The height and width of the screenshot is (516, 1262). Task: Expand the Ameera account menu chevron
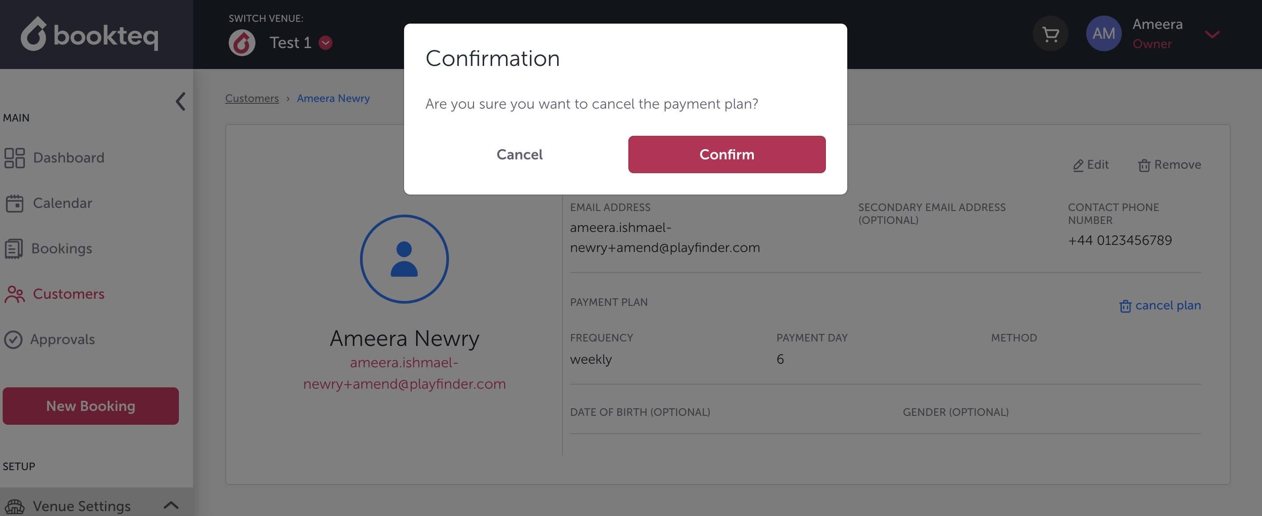(x=1212, y=34)
